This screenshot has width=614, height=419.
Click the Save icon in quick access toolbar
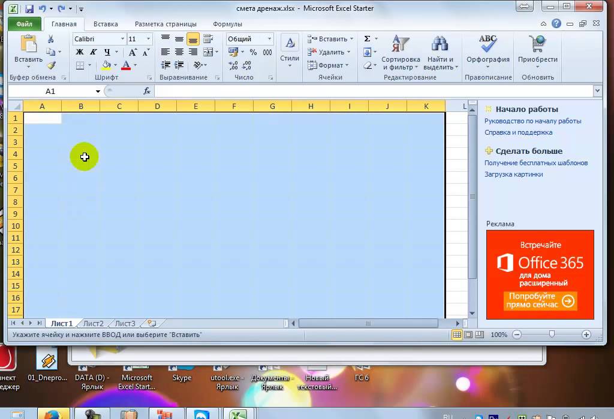point(29,8)
